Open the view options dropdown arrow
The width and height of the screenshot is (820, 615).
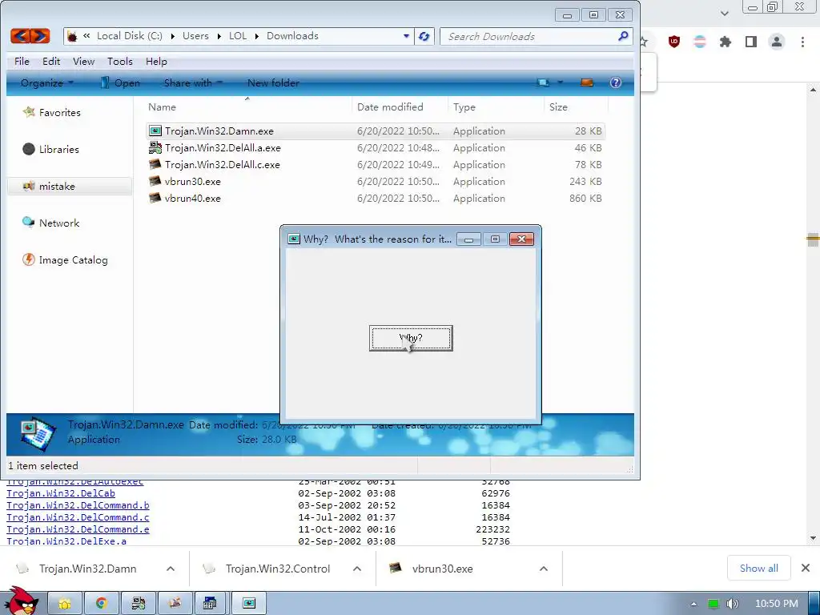(560, 82)
